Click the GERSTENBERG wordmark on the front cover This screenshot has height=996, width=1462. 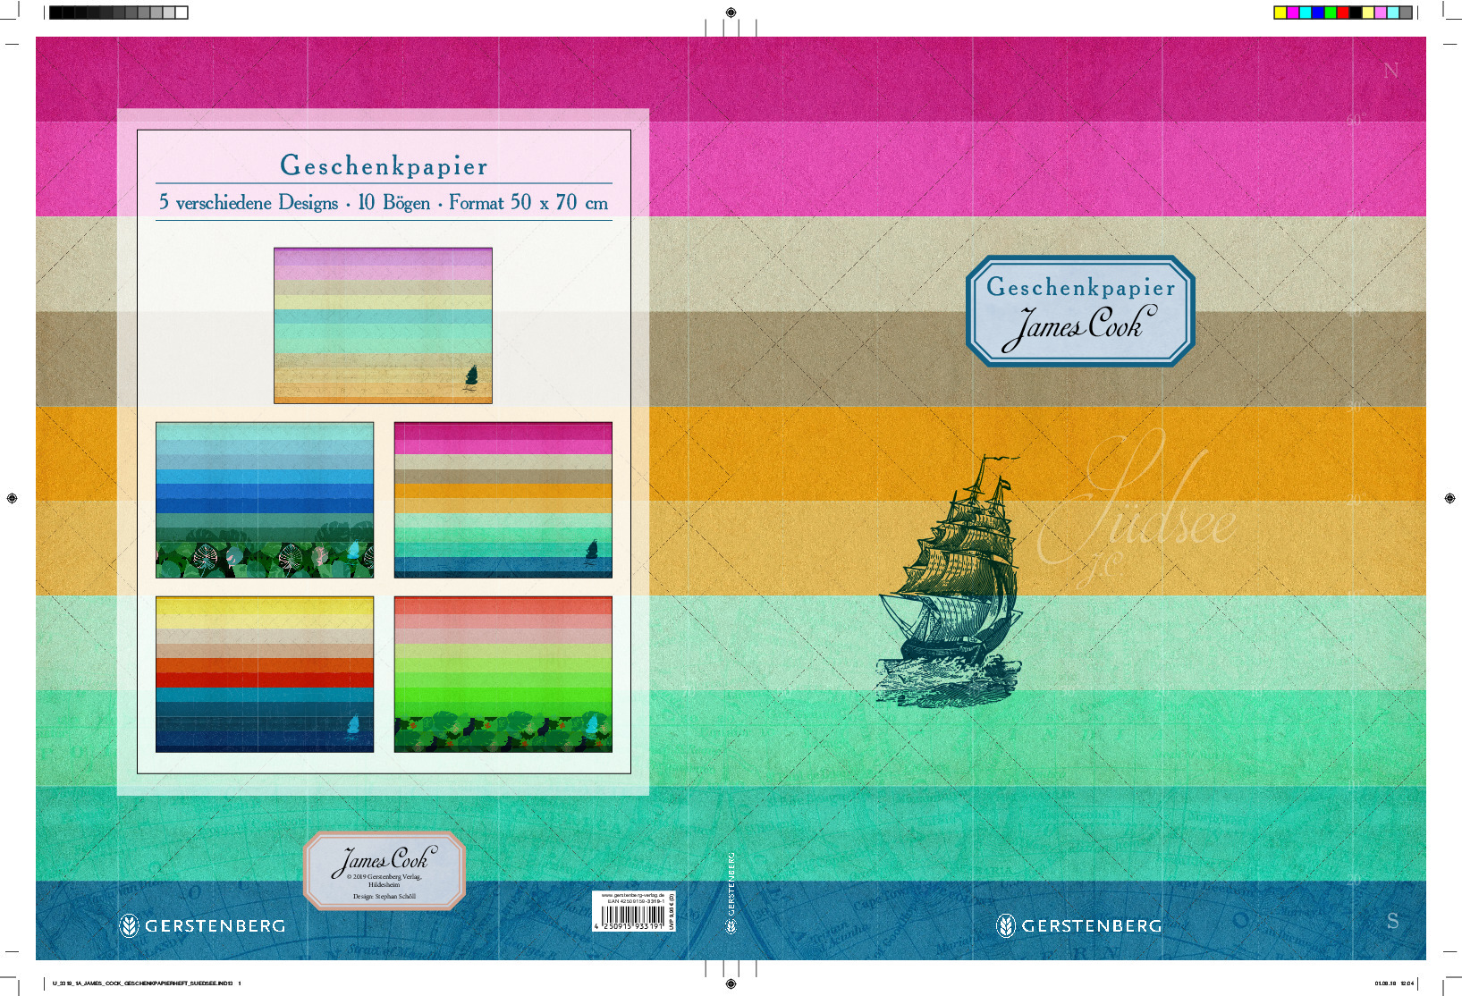pyautogui.click(x=1092, y=926)
